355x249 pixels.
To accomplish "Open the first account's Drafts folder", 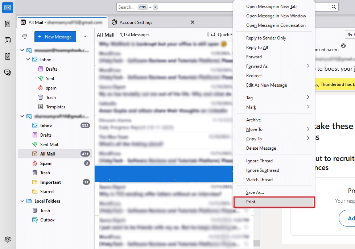I will [51, 69].
